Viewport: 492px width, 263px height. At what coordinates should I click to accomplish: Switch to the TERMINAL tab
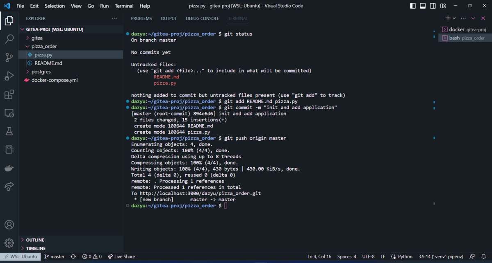[x=238, y=18]
